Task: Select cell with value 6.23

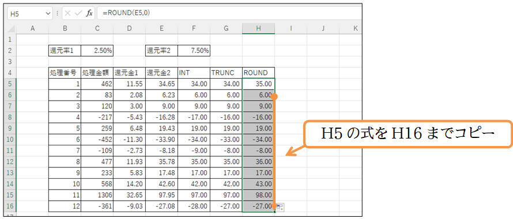Action: pos(161,95)
